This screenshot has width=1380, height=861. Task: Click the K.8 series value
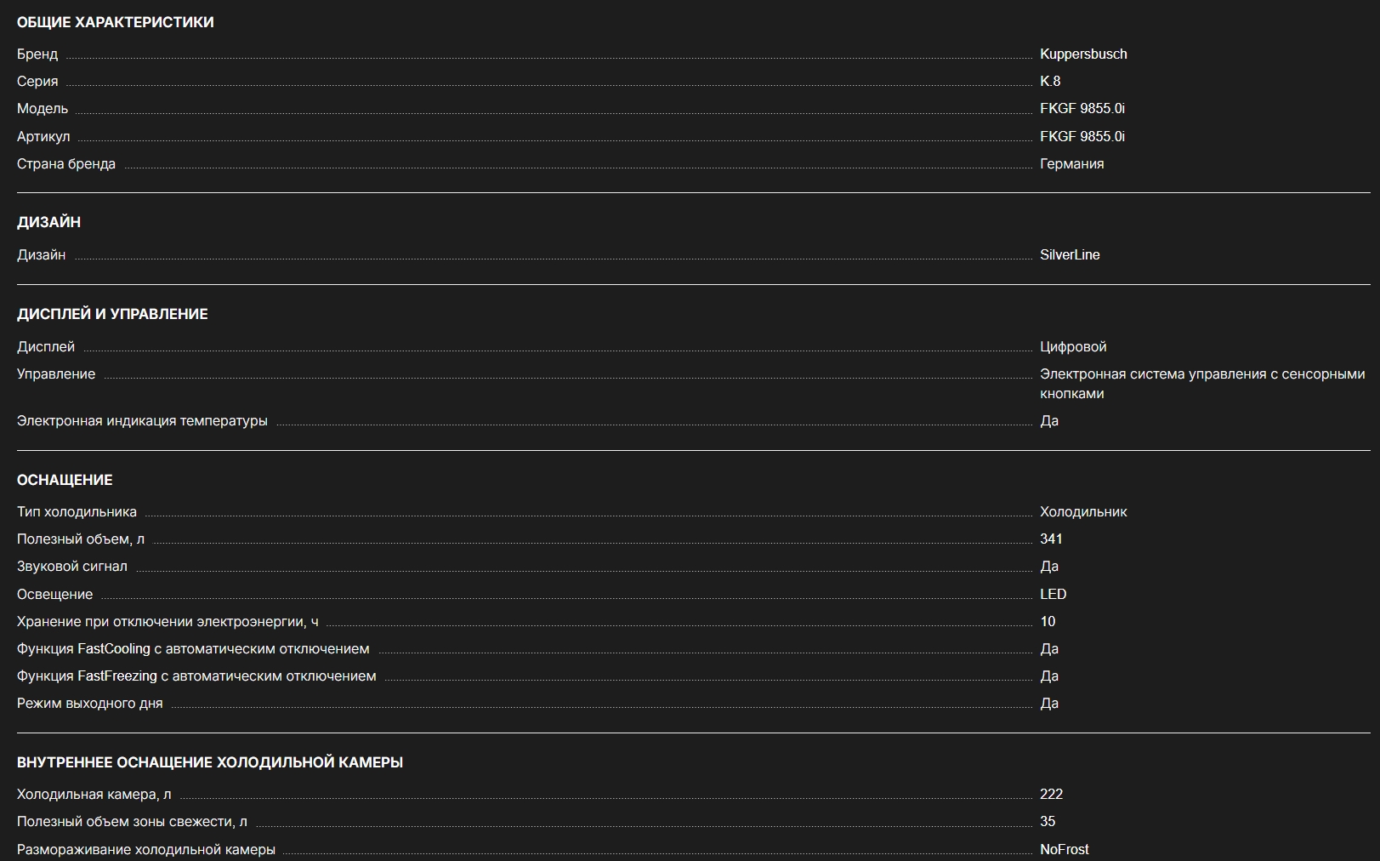(x=1049, y=81)
